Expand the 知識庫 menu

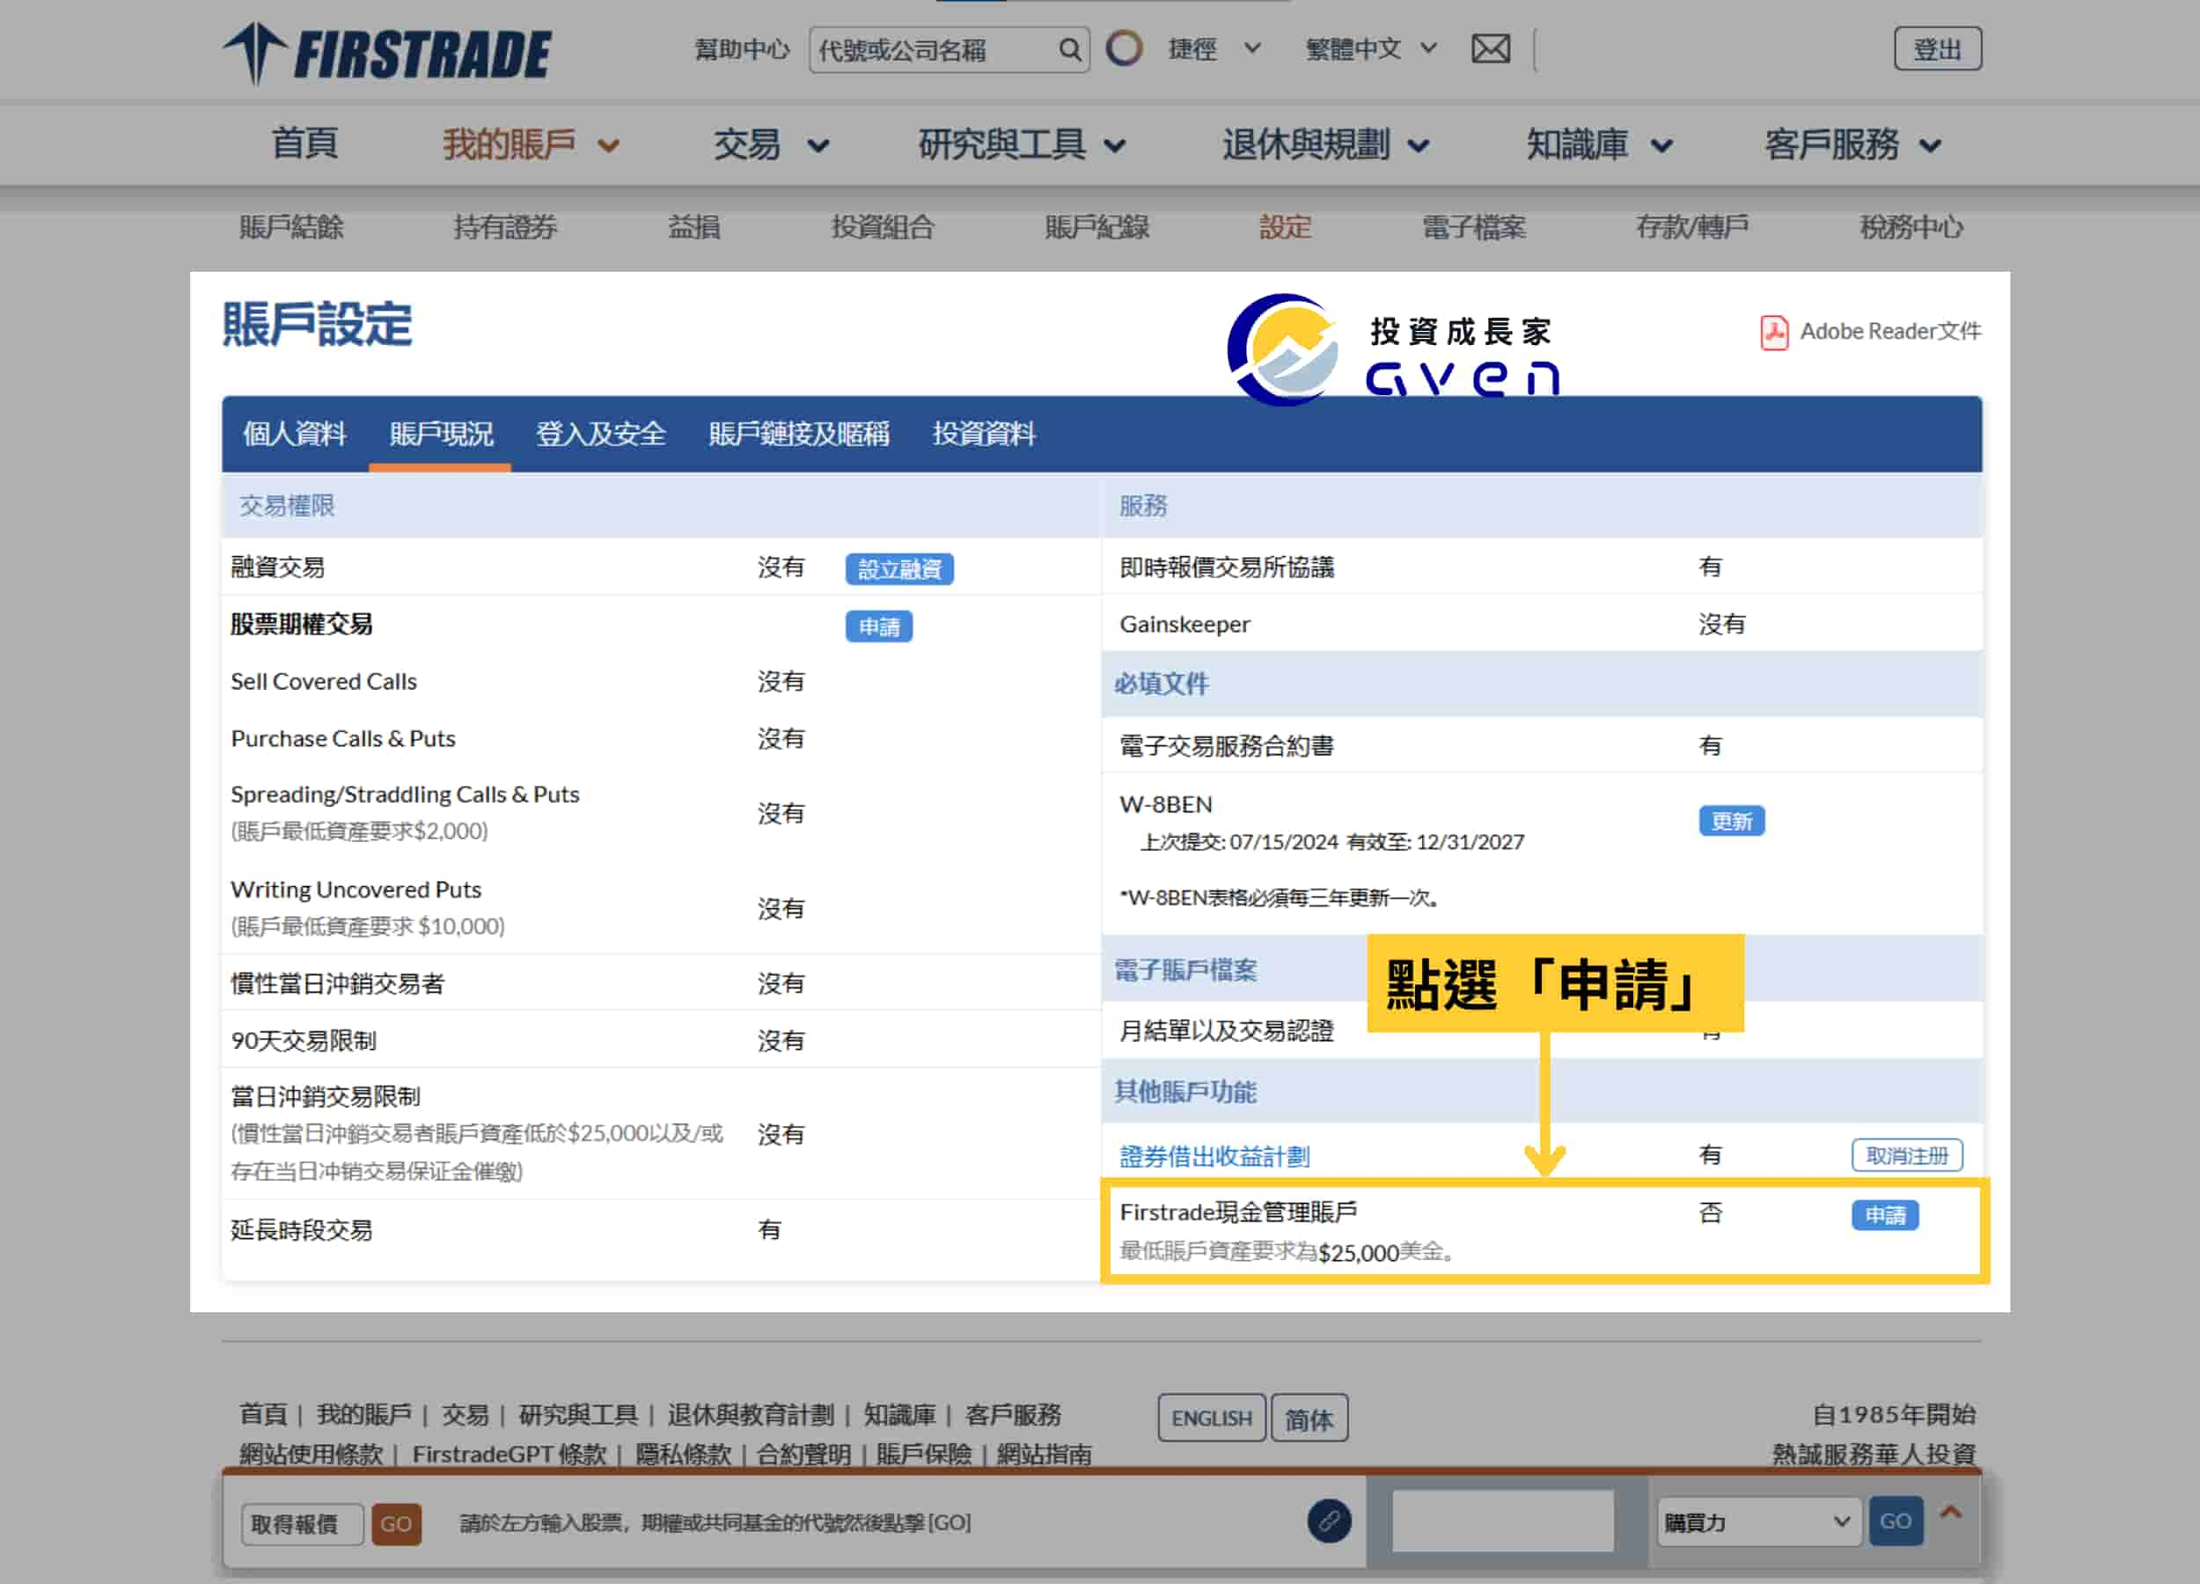[1599, 144]
